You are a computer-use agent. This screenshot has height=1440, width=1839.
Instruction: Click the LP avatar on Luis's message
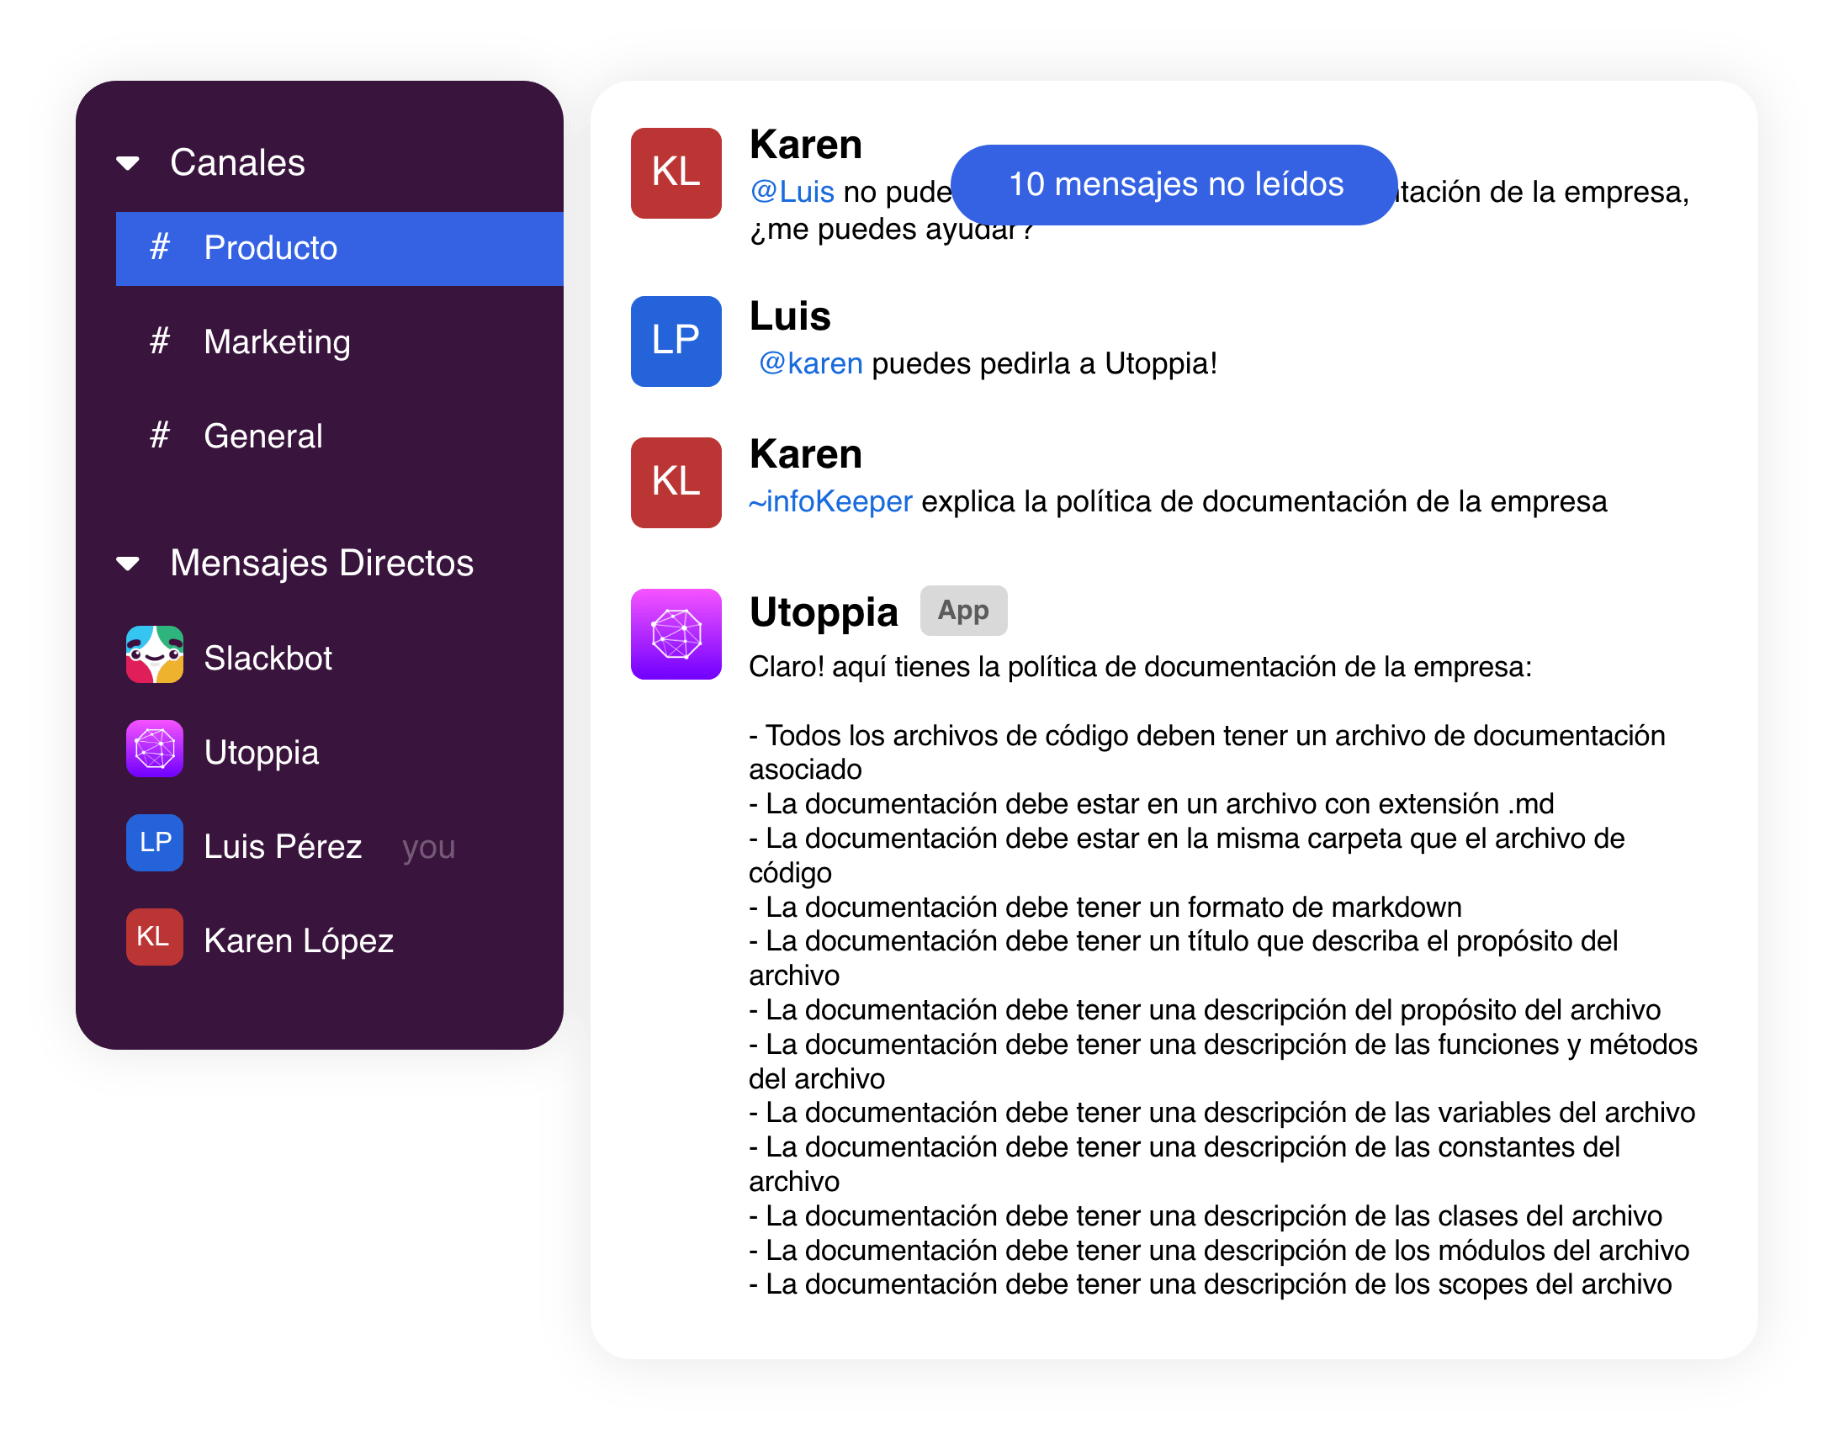(x=676, y=341)
